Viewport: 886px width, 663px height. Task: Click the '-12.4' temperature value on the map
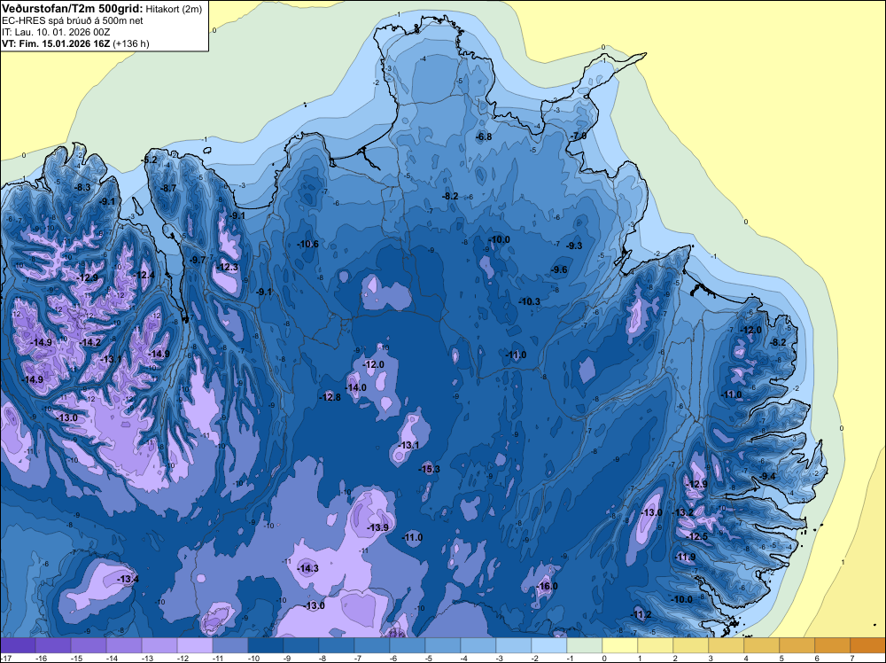point(144,275)
